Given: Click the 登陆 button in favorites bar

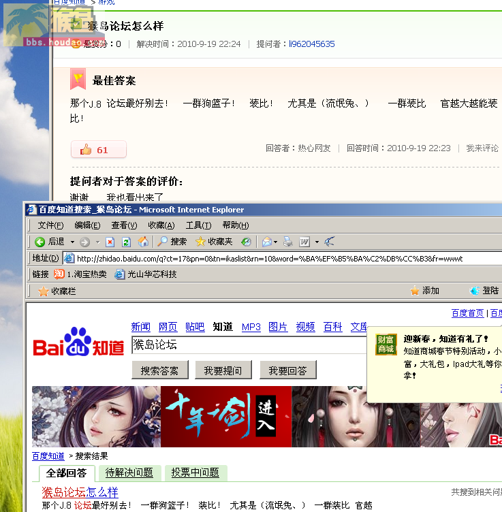Looking at the screenshot, I should coord(484,290).
